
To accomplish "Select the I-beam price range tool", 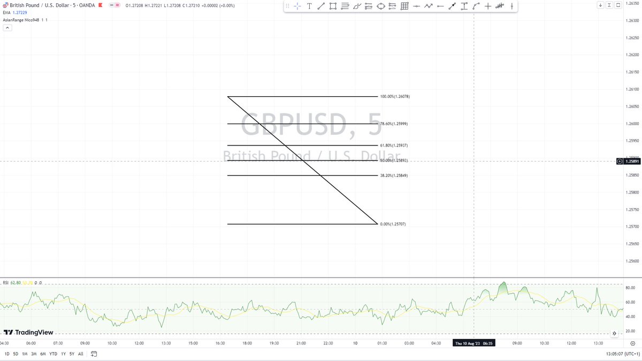I will [464, 6].
